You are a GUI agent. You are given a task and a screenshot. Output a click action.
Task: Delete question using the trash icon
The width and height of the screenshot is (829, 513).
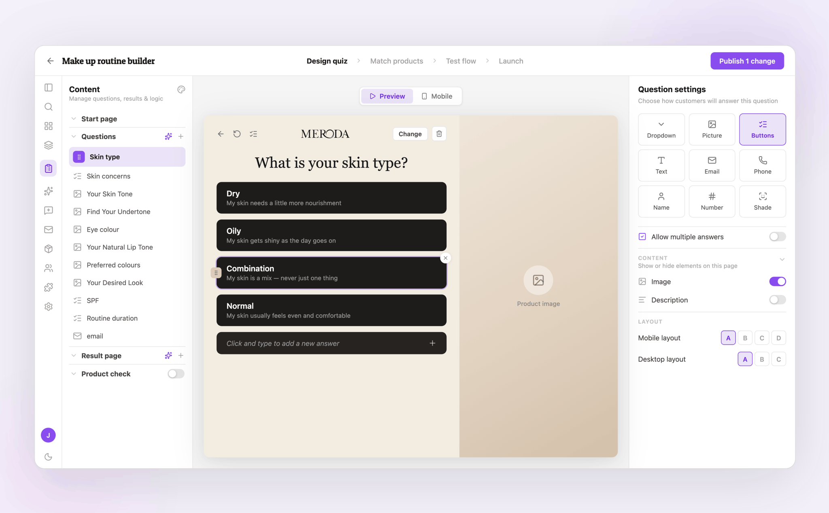[x=439, y=134]
